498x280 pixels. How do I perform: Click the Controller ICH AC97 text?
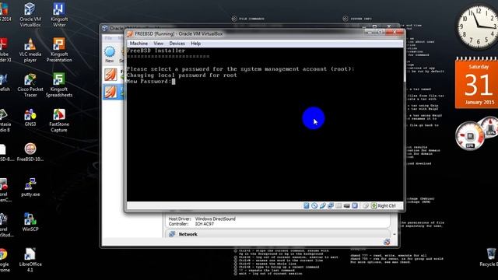pyautogui.click(x=191, y=224)
